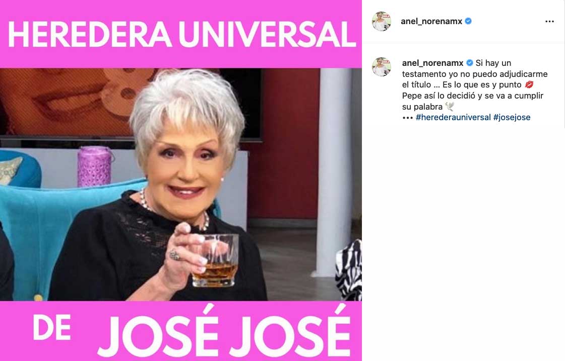Click the kiss mark emoji in the caption
Screen dimensions: 565x361
(x=529, y=85)
